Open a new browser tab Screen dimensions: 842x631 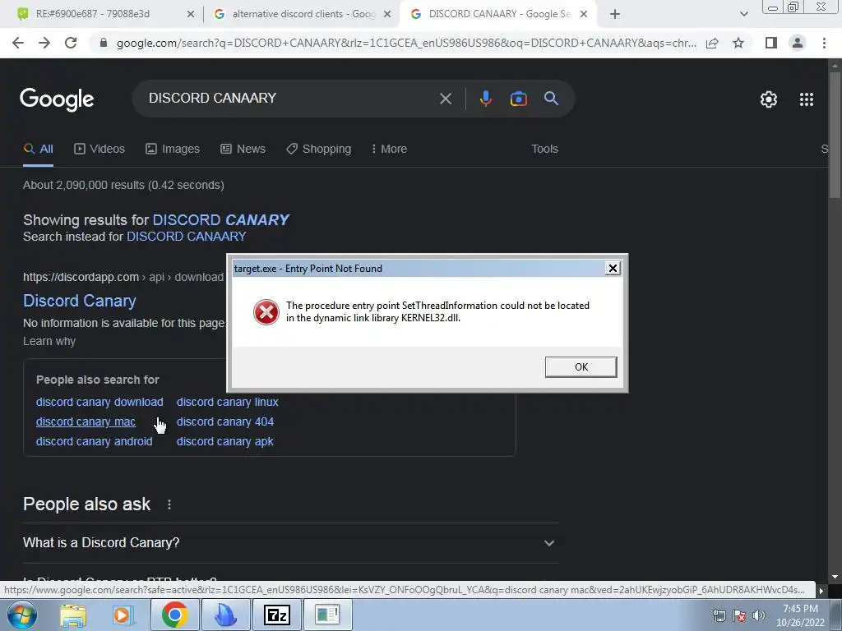click(615, 15)
